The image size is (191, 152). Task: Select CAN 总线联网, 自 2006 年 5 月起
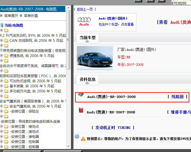[x=36, y=40]
